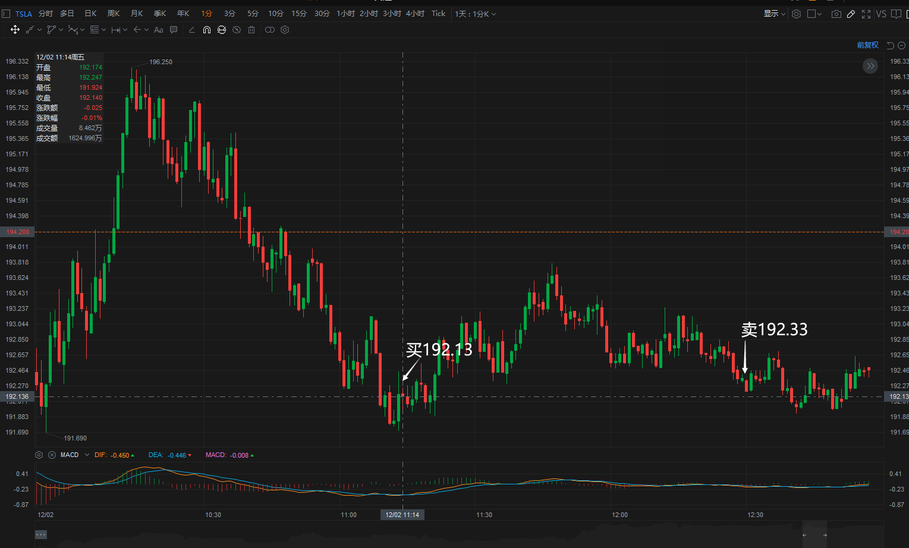Select the Aa text annotation tool
909x548 pixels.
pos(159,30)
